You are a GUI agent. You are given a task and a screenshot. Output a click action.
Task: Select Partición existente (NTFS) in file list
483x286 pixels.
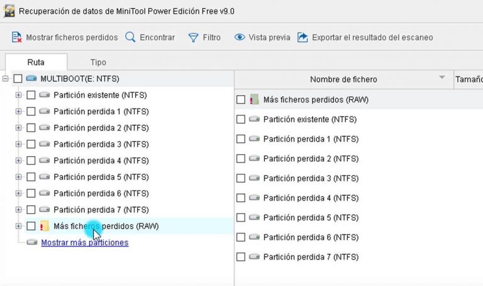click(310, 119)
